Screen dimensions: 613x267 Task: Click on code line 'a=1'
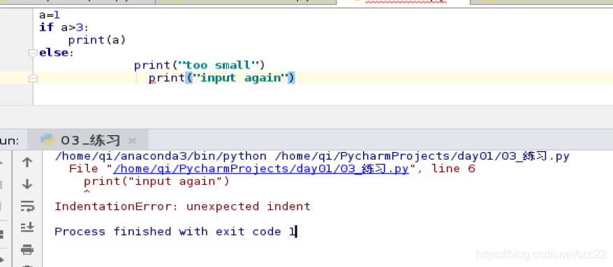tap(50, 15)
